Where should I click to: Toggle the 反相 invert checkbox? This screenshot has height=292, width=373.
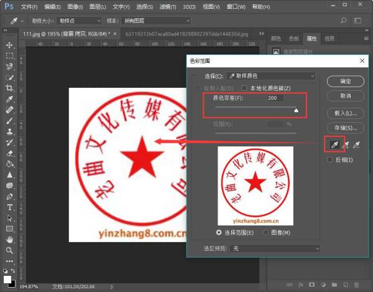[x=331, y=160]
